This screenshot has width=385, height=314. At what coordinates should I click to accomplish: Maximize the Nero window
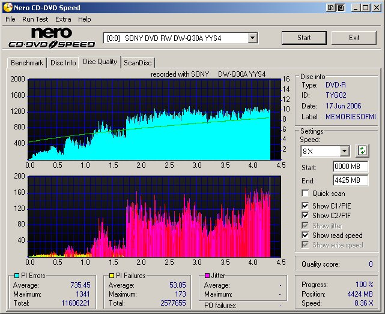click(x=365, y=8)
